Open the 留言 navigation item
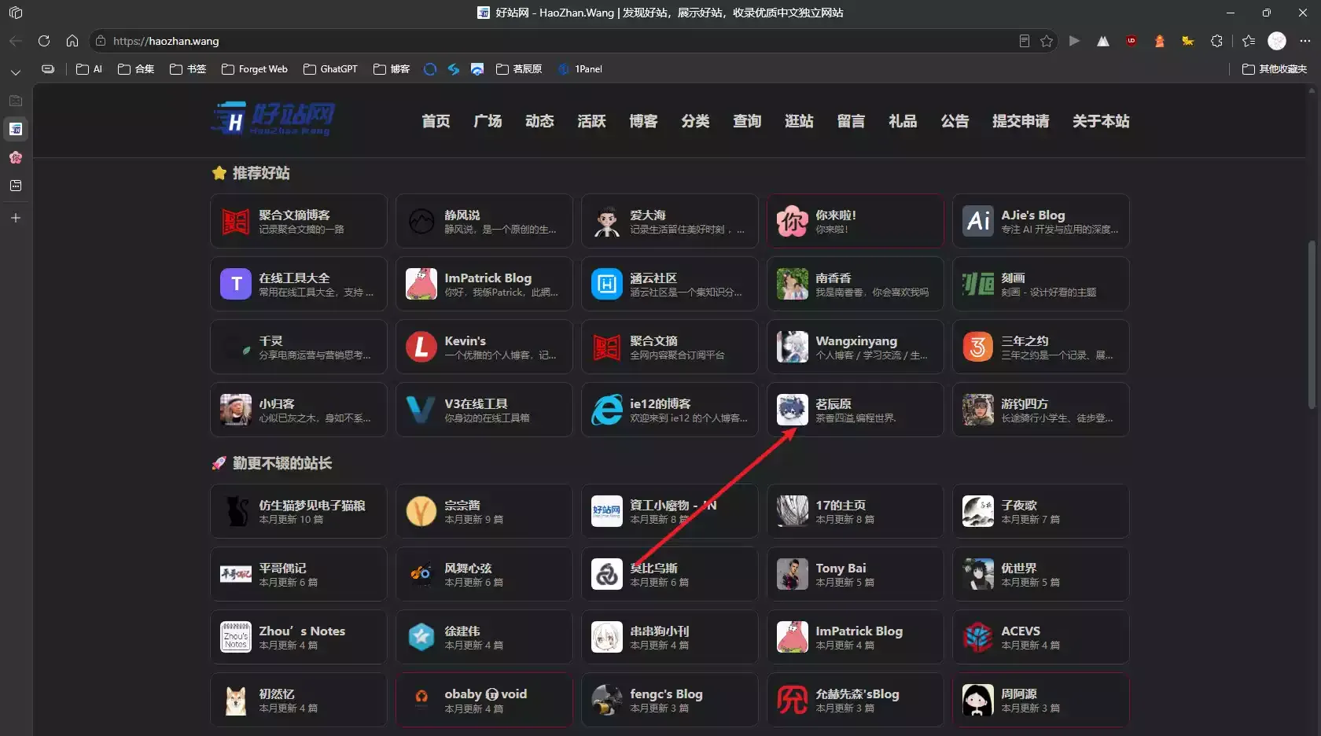Viewport: 1321px width, 736px height. tap(851, 121)
